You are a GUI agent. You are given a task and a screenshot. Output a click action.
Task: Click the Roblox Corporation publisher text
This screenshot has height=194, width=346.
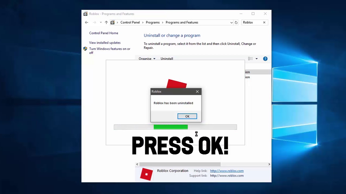coord(172,171)
